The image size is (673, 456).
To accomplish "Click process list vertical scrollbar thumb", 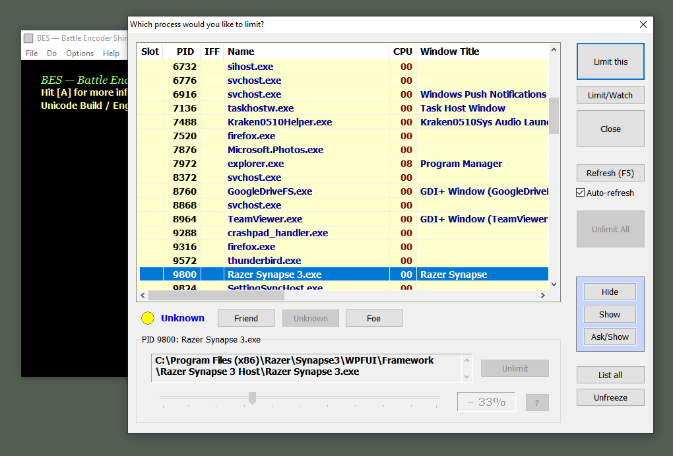I will click(x=554, y=115).
